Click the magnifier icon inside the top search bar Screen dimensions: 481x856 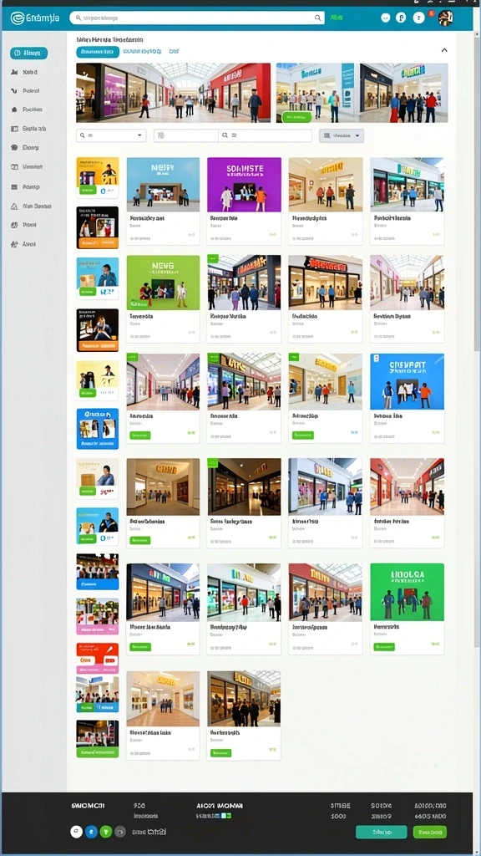point(318,18)
